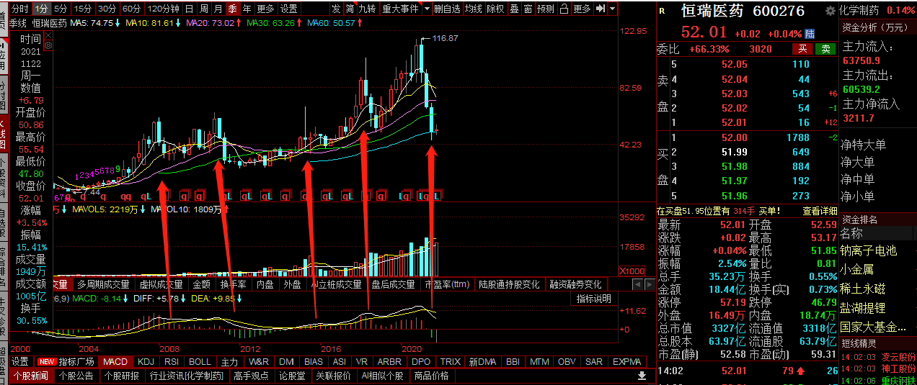Click the green 卖 sell button

(825, 49)
